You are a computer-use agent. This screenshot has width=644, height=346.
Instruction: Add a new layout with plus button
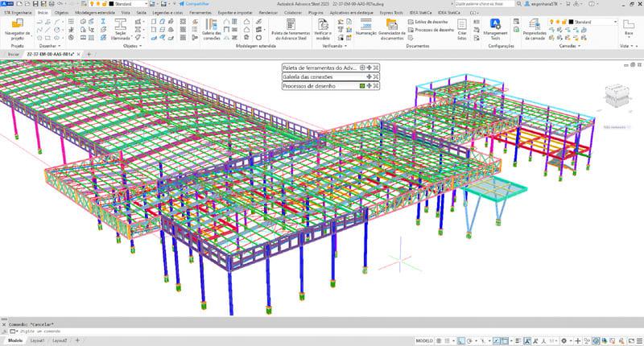coord(77,340)
